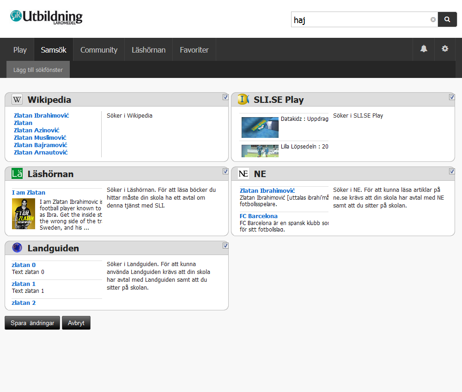The width and height of the screenshot is (462, 392).
Task: Click the SLI.SE Play logo icon
Action: click(243, 100)
